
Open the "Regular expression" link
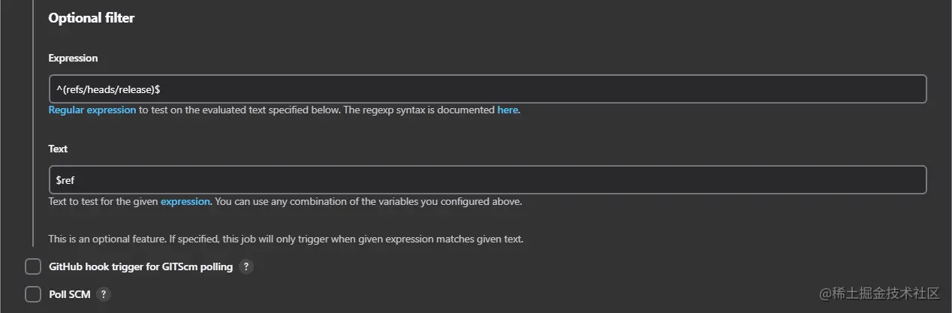click(x=92, y=110)
